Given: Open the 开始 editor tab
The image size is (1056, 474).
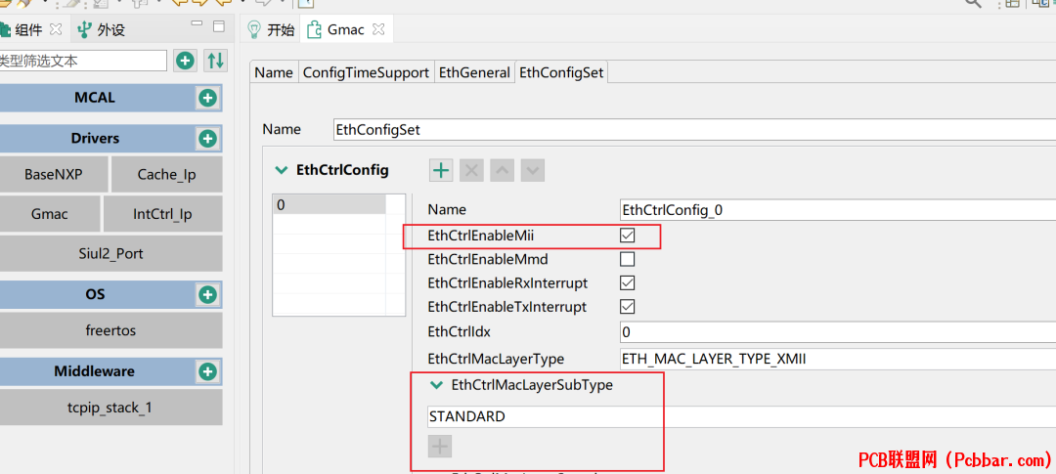Looking at the screenshot, I should tap(272, 29).
